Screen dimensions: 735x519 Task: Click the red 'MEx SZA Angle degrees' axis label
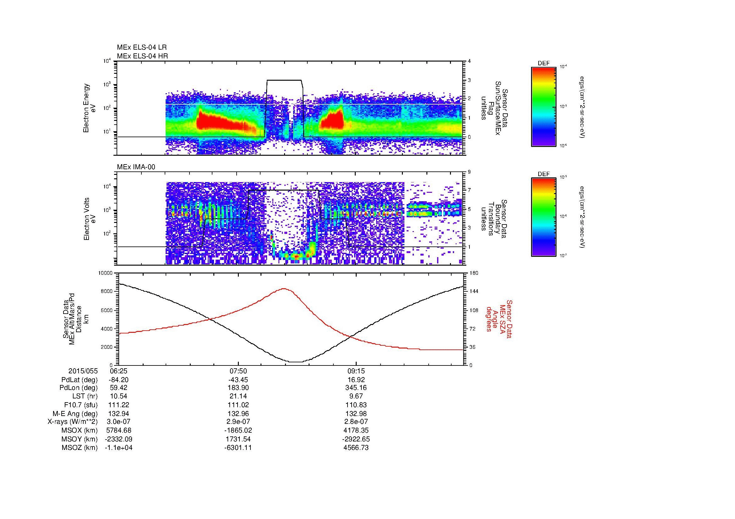(x=499, y=319)
